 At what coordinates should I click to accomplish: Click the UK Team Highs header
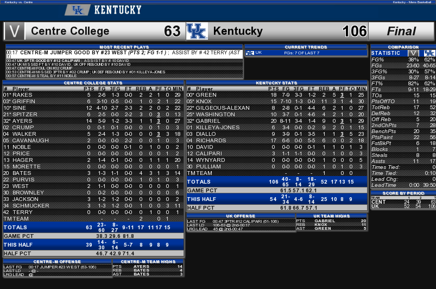point(331,216)
